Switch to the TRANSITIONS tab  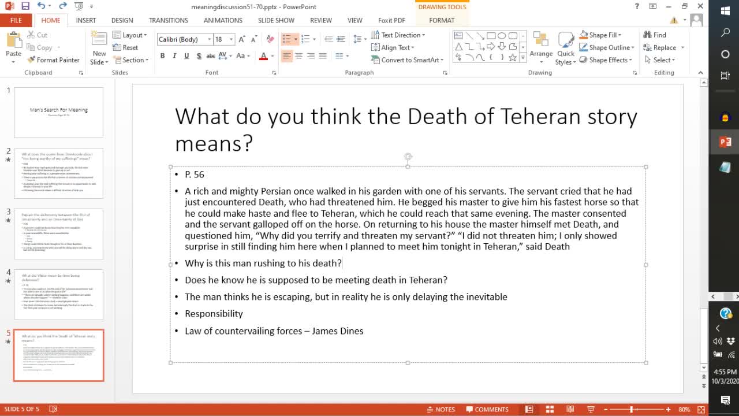169,20
